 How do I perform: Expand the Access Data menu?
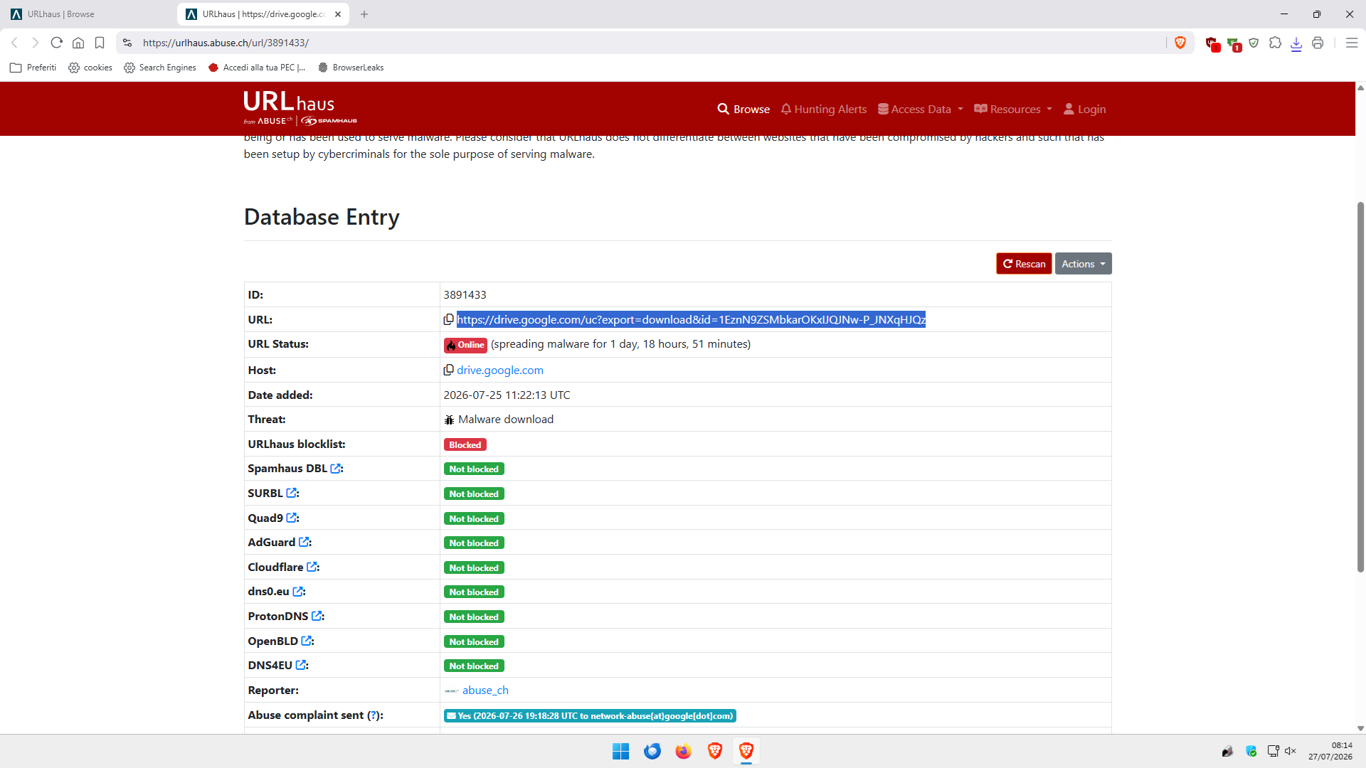pos(921,110)
